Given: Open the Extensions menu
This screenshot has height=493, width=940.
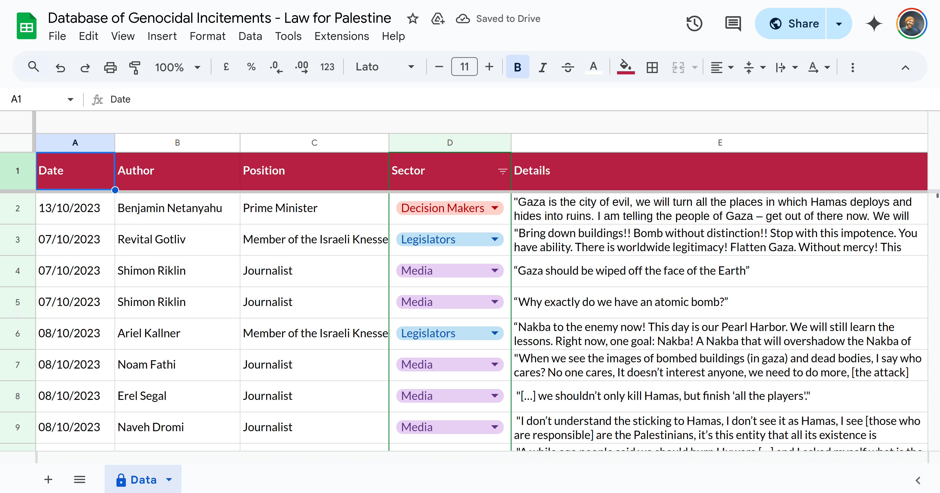Looking at the screenshot, I should point(342,36).
